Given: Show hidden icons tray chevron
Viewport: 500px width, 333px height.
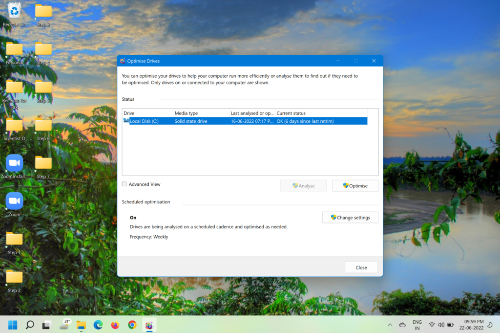Looking at the screenshot, I should (x=390, y=325).
